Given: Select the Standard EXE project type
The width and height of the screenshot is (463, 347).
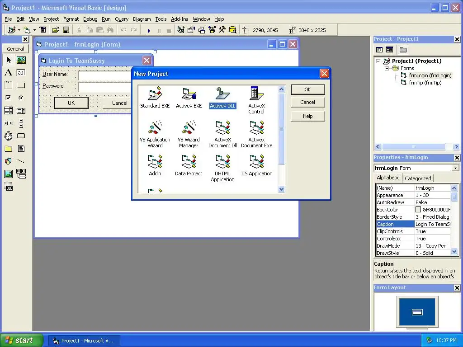Looking at the screenshot, I should tap(155, 98).
